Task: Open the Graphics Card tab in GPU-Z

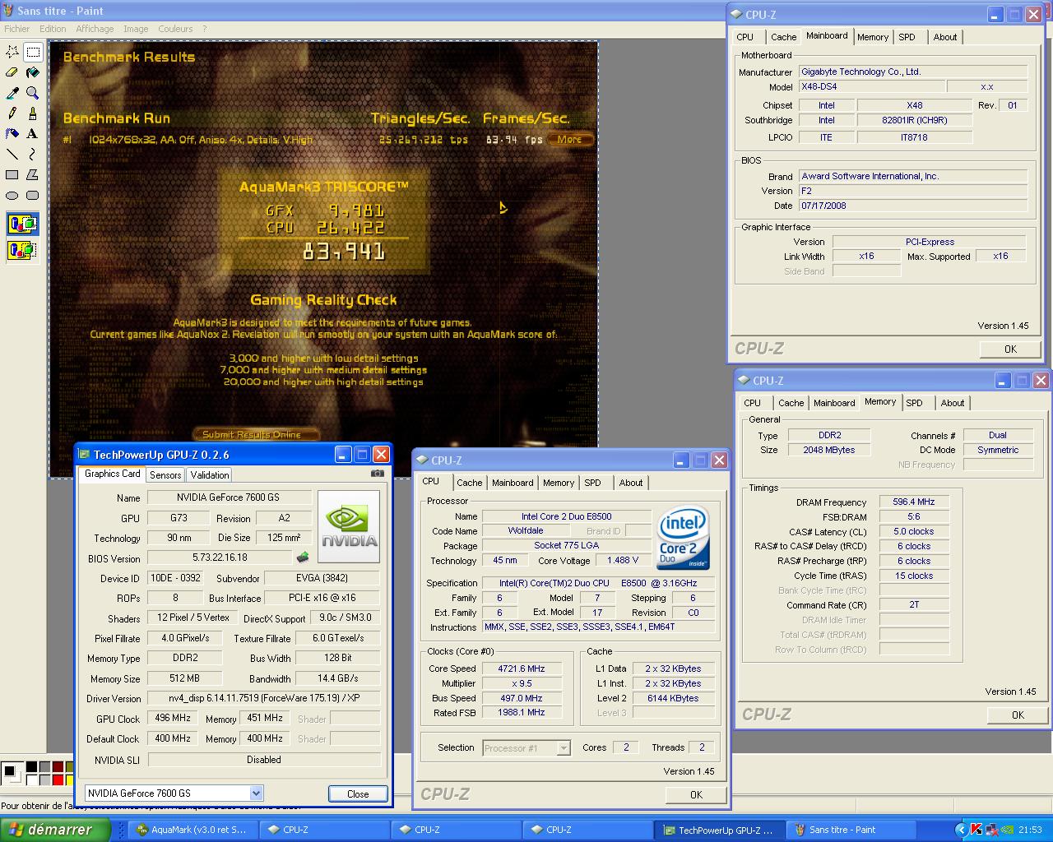Action: (113, 474)
